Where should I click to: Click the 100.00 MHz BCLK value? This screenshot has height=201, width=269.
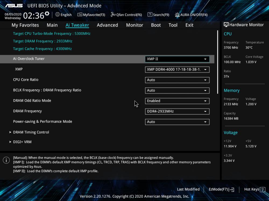(232, 62)
